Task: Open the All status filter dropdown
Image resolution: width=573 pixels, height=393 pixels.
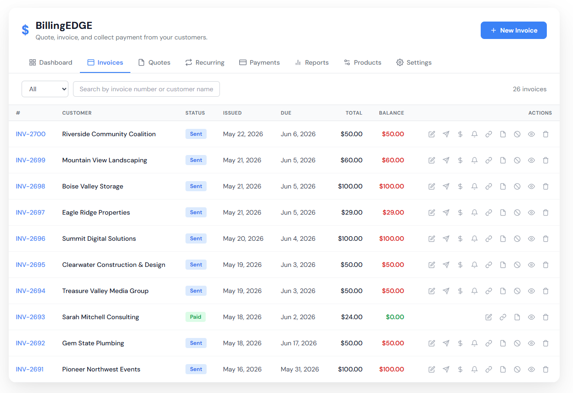Action: (45, 89)
